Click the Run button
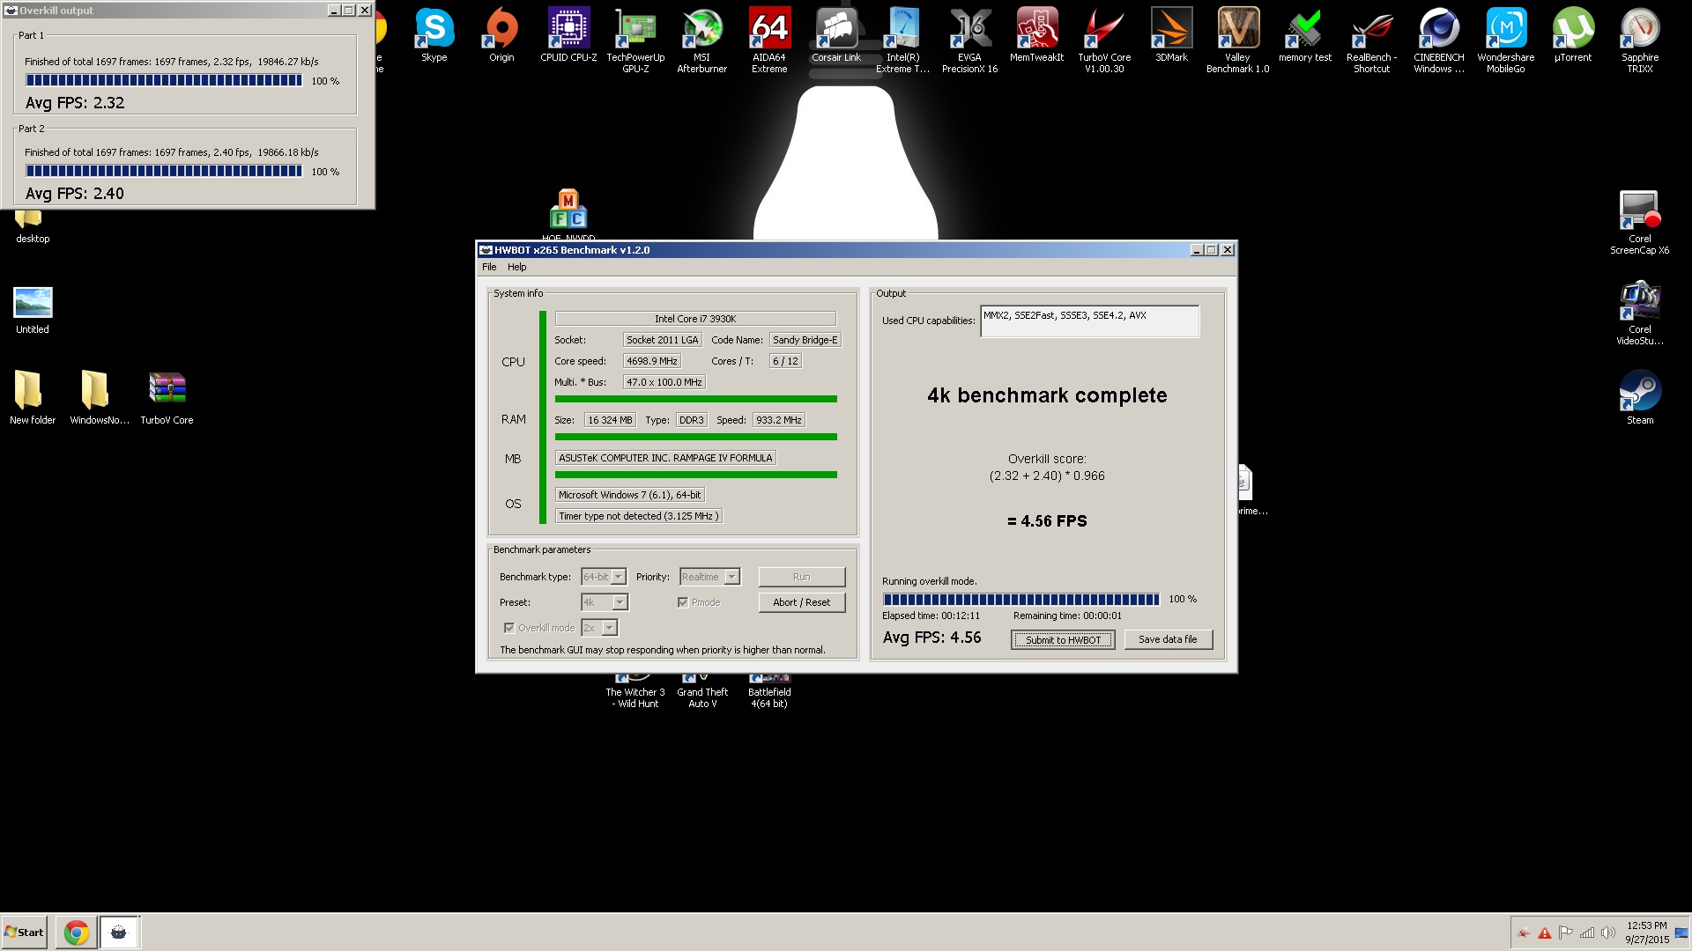The width and height of the screenshot is (1692, 951). coord(801,577)
